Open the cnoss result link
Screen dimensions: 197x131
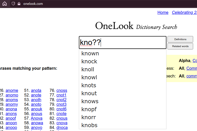pyautogui.click(x=62, y=91)
